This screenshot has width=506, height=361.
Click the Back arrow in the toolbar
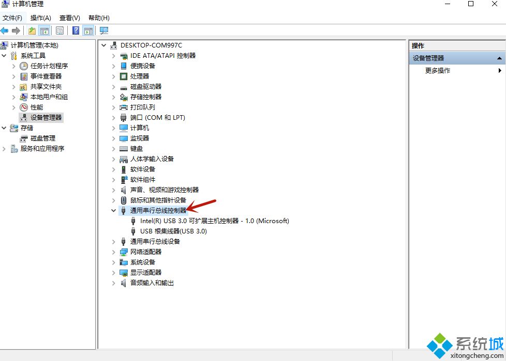[5, 30]
